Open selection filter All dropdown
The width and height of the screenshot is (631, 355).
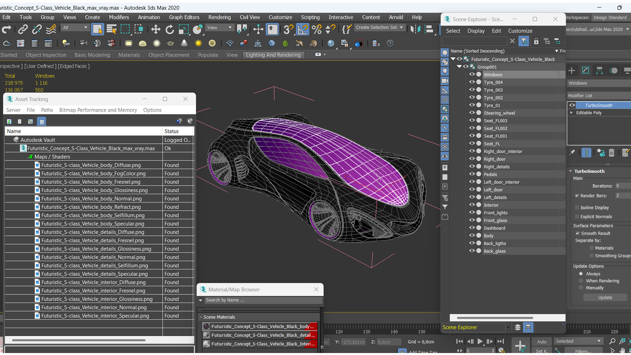[75, 28]
